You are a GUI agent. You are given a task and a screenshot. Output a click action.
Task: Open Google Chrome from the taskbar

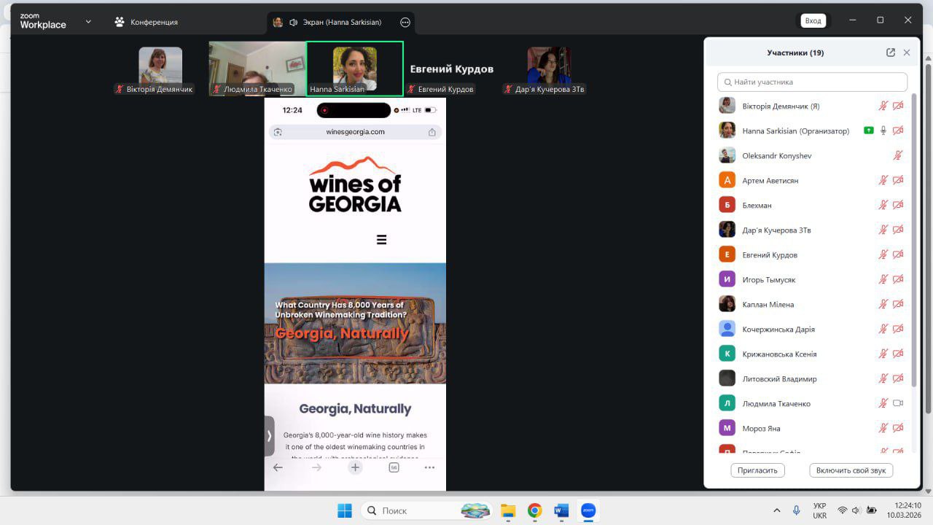pos(534,510)
